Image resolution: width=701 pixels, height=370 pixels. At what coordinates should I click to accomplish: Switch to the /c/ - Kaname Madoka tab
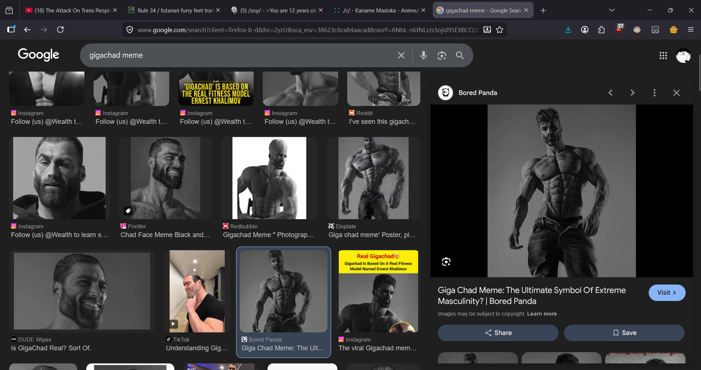click(x=380, y=10)
